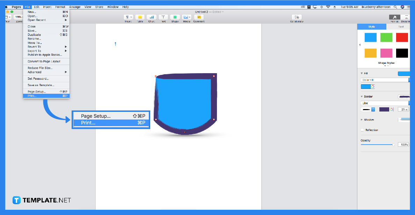
Task: Open the Shape picker in the toolbar
Action: click(x=175, y=17)
